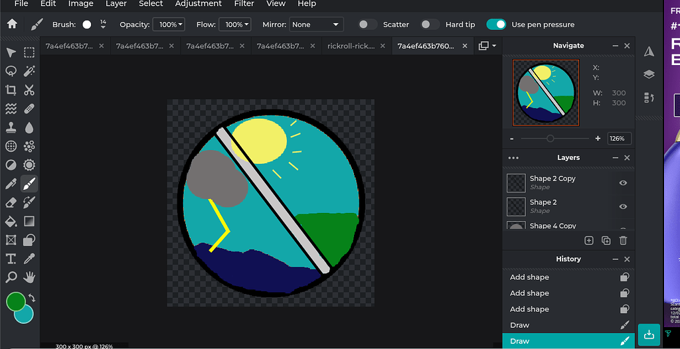Toggle Navigate panel via sidebar arrow icon
680x349 pixels.
pyautogui.click(x=649, y=52)
